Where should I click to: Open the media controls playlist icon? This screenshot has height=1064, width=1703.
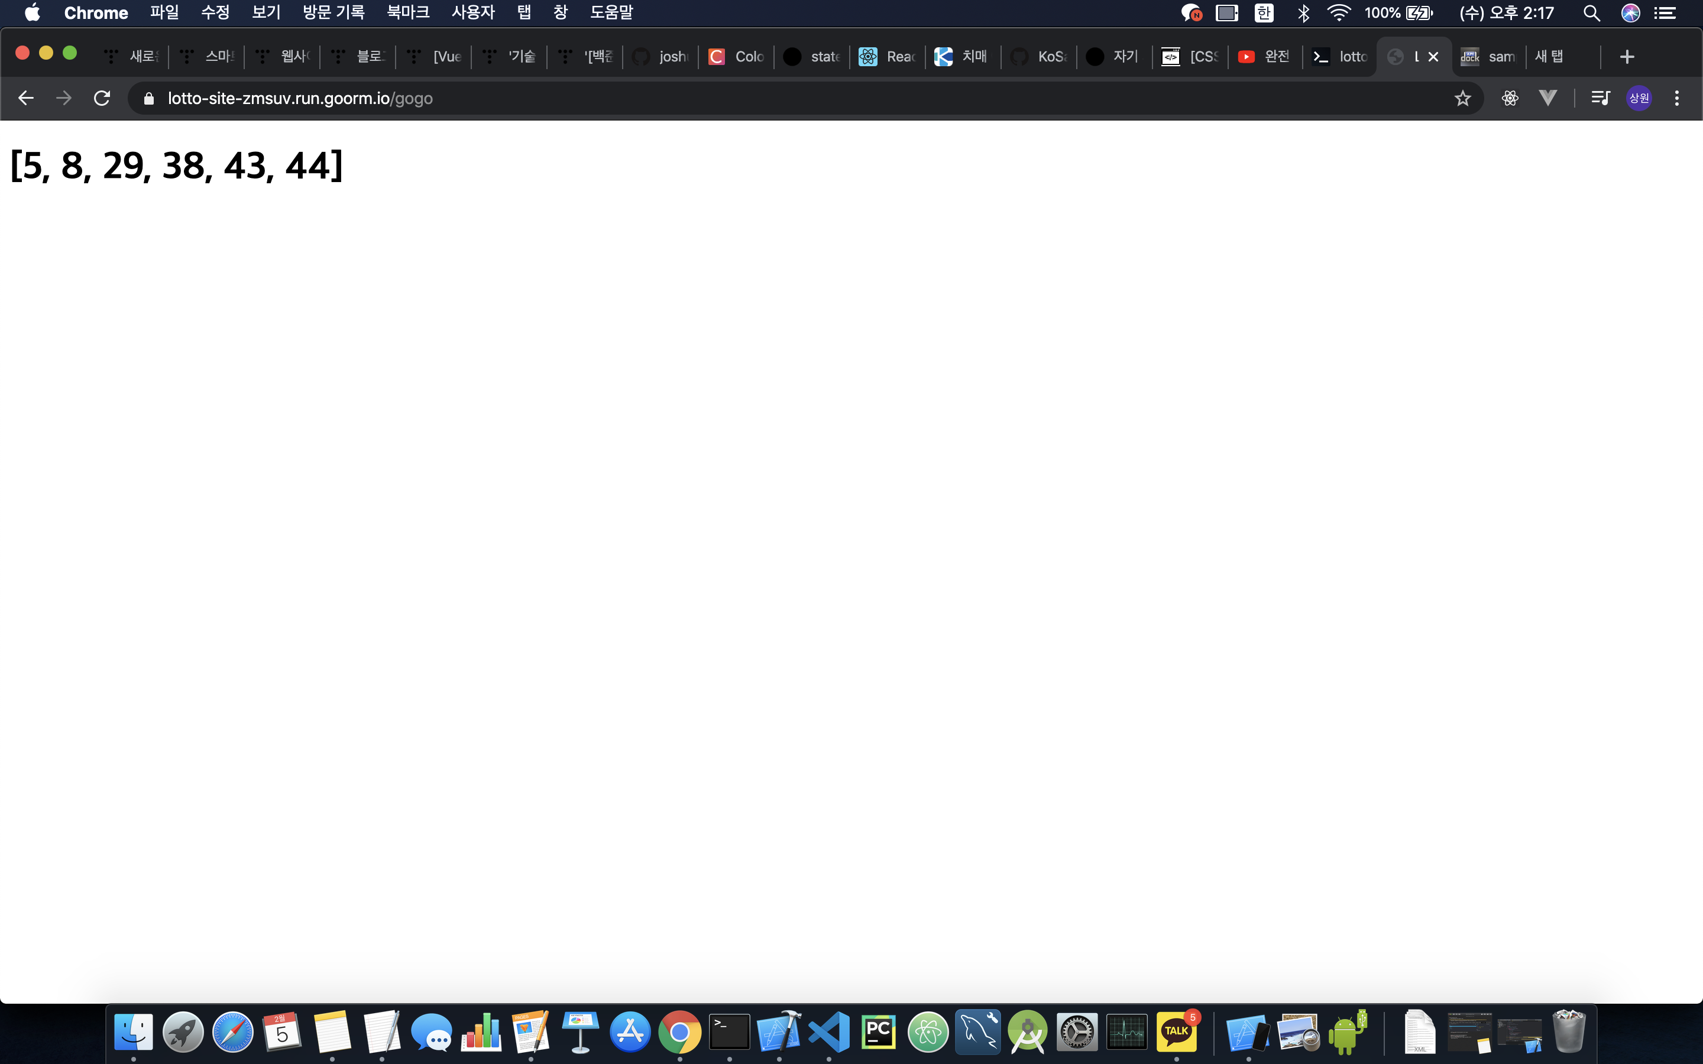[1600, 98]
